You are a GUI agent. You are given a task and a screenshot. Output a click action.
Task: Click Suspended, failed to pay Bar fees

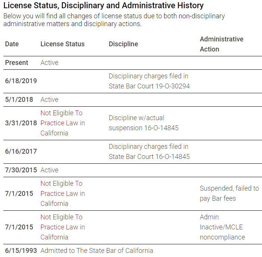(230, 193)
